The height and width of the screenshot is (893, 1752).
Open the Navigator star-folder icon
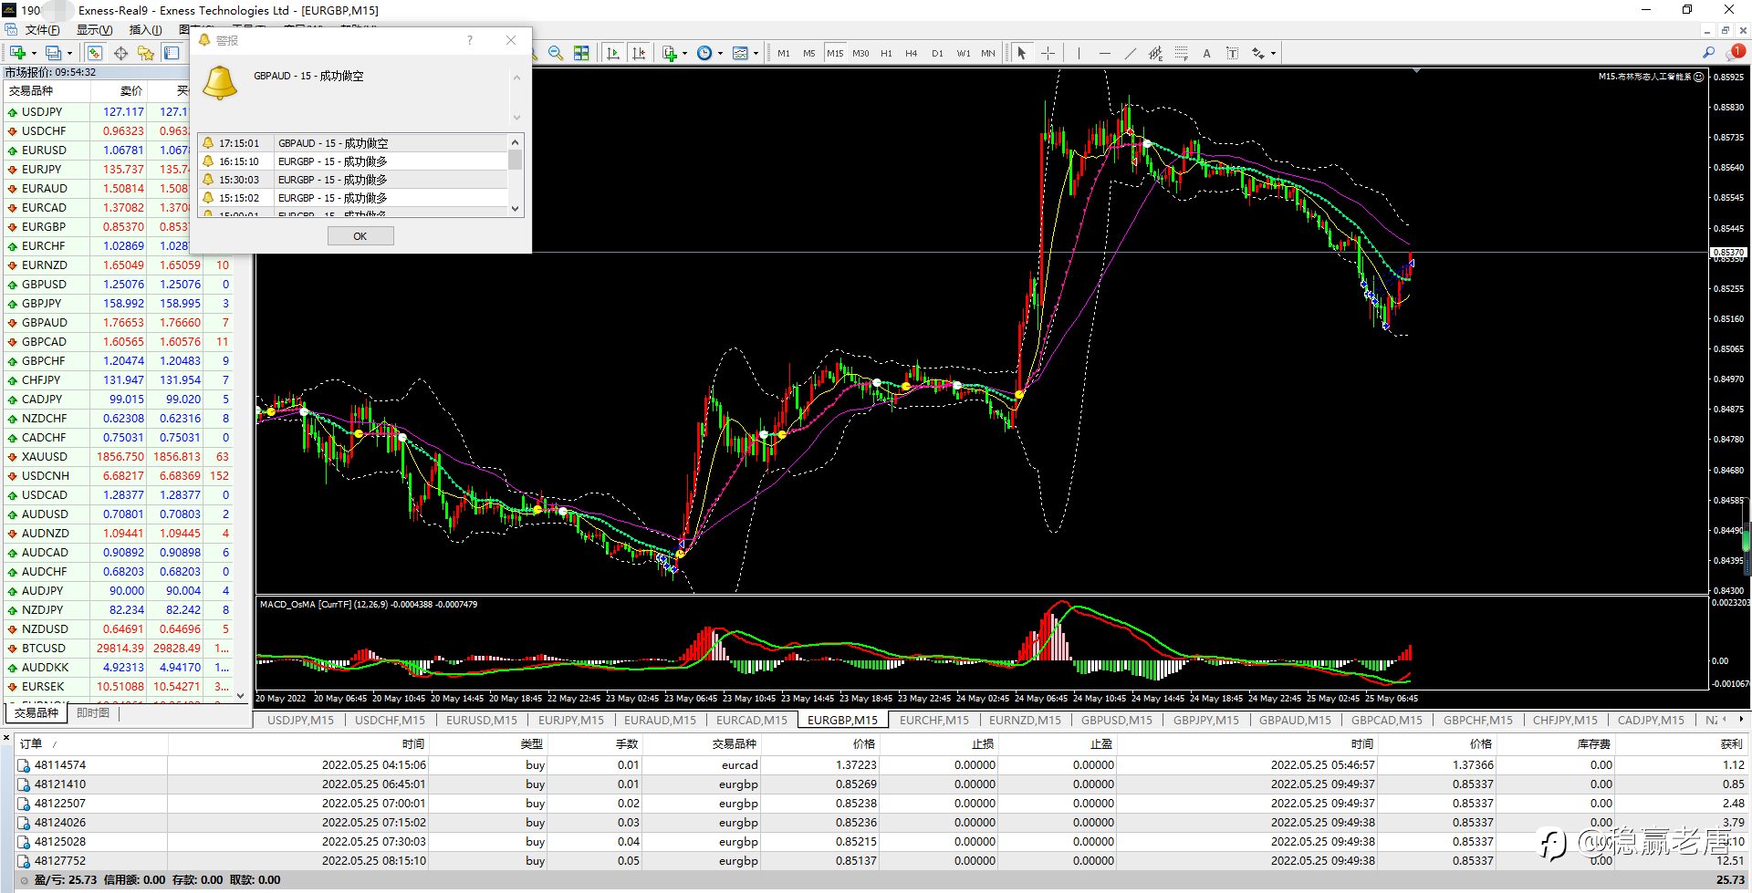(x=146, y=53)
